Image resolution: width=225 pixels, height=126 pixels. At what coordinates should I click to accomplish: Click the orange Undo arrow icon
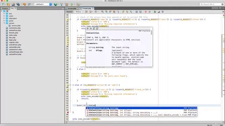(x=24, y=5)
